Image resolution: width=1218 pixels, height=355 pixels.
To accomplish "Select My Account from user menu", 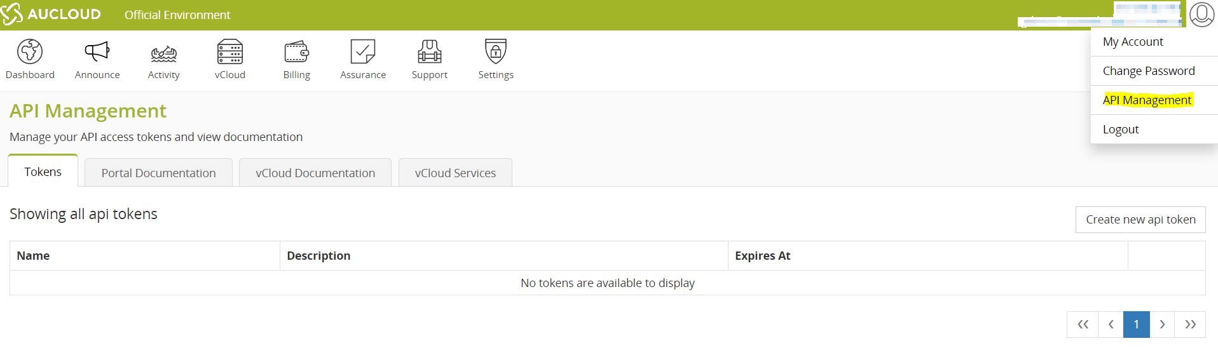I will (1154, 42).
